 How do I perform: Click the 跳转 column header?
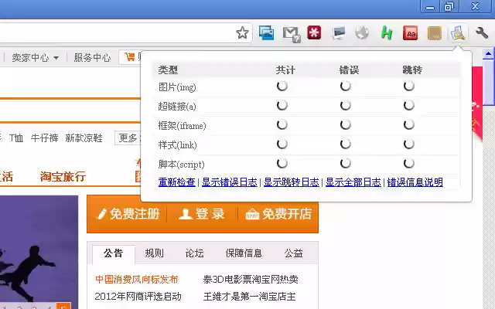click(412, 70)
